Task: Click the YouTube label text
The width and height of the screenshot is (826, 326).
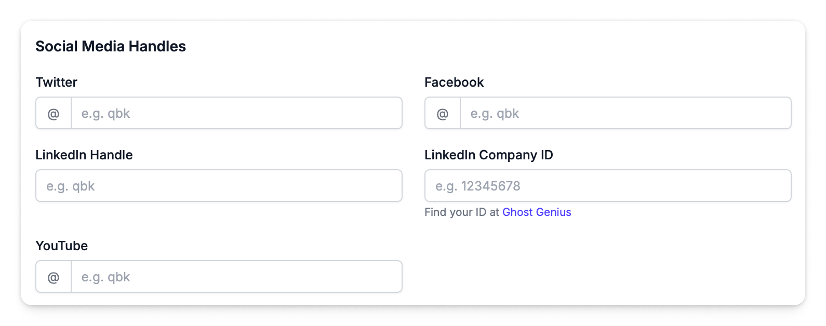Action: click(x=61, y=246)
